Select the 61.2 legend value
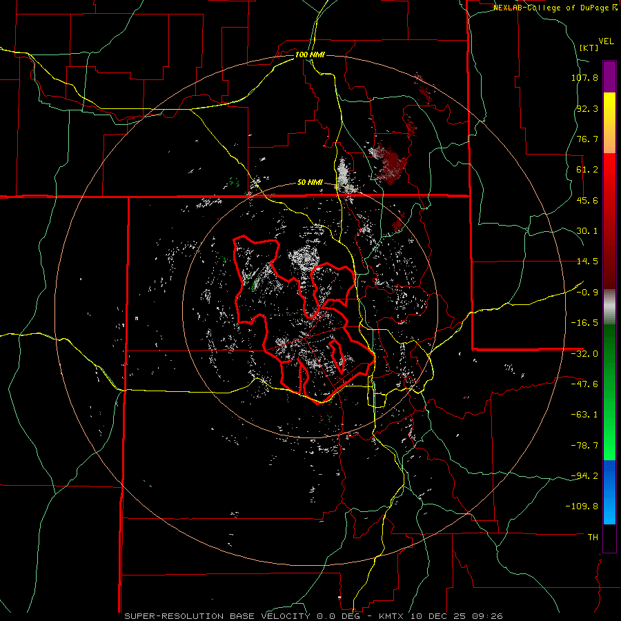The width and height of the screenshot is (621, 621). click(587, 170)
